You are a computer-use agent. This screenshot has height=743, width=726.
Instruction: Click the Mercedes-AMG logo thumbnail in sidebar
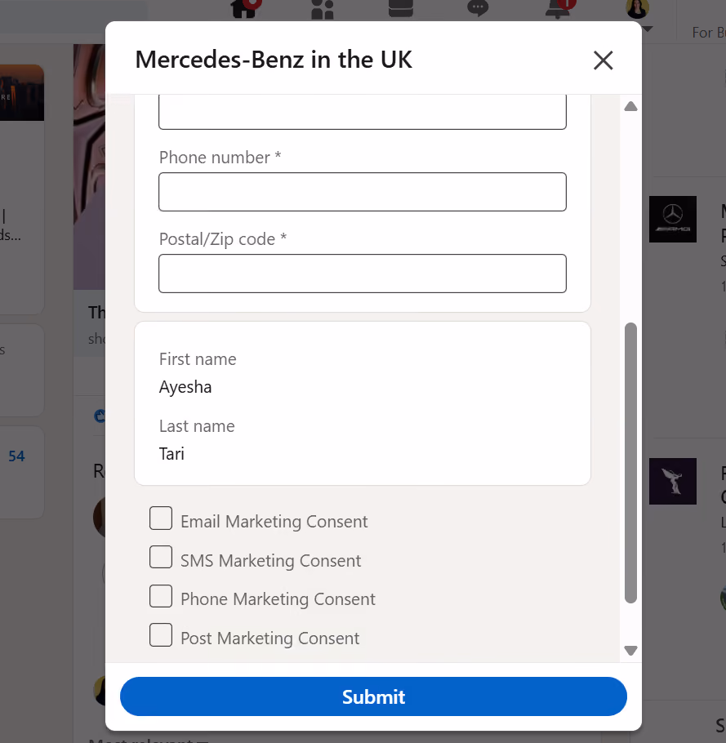coord(672,219)
